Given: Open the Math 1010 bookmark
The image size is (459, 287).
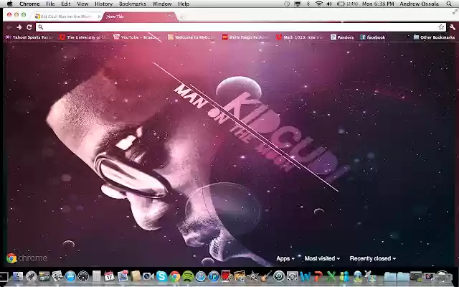Looking at the screenshot, I should coord(299,37).
